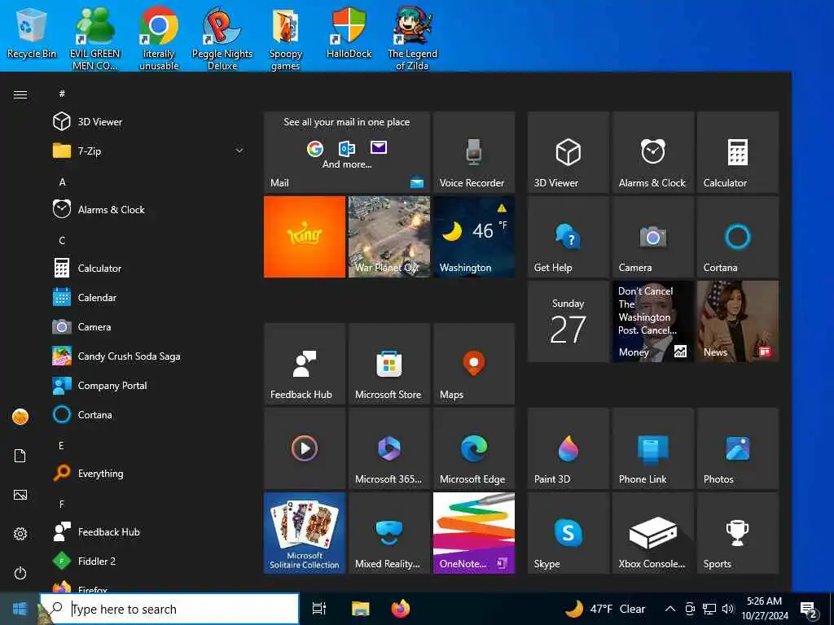The width and height of the screenshot is (834, 625).
Task: Launch the Mixed Reality Portal tile
Action: tap(388, 532)
